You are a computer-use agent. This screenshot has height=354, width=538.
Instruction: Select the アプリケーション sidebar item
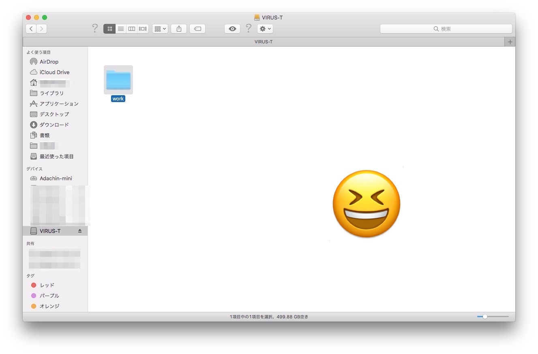(59, 104)
